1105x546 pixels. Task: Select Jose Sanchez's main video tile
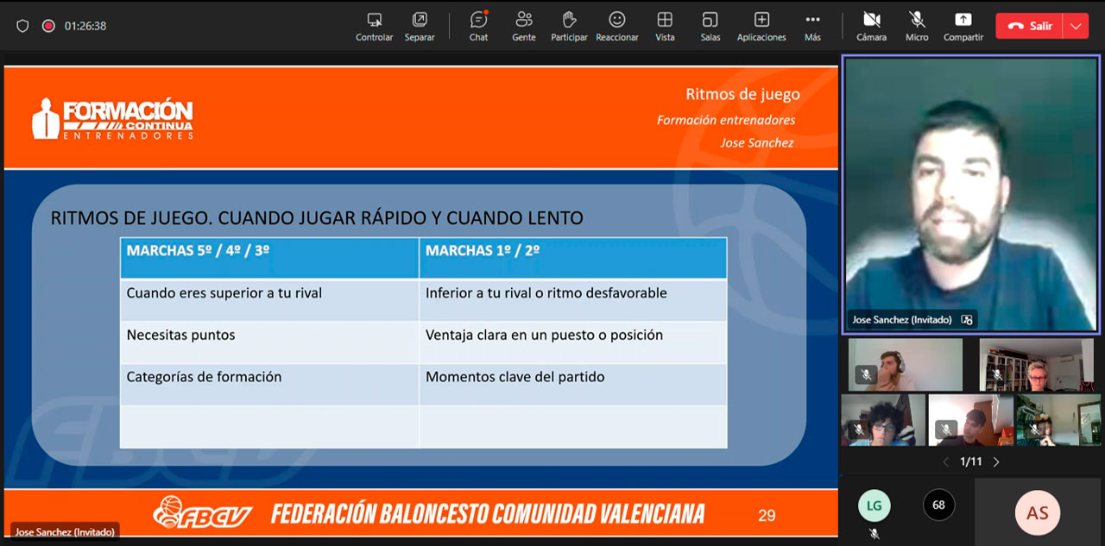point(971,195)
